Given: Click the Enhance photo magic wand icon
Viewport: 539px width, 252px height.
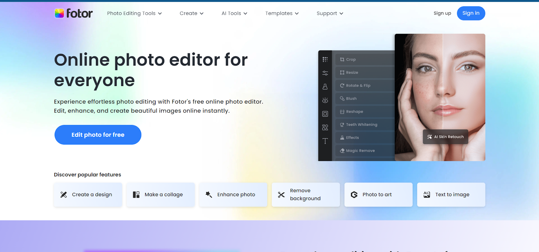Looking at the screenshot, I should point(209,195).
